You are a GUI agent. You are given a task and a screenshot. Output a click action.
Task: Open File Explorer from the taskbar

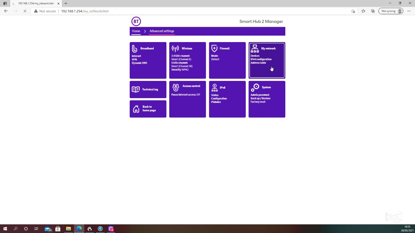pos(68,229)
